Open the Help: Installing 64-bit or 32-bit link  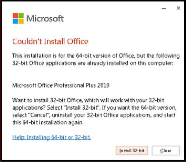tap(52, 137)
